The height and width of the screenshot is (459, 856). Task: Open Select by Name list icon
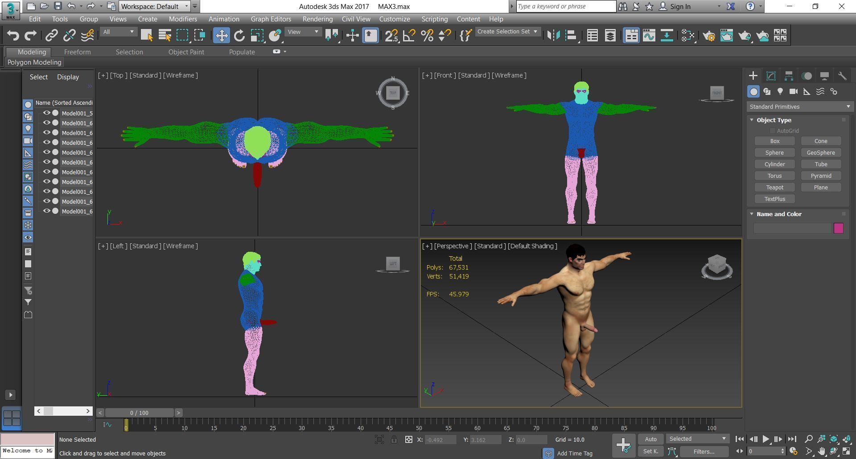pos(165,36)
